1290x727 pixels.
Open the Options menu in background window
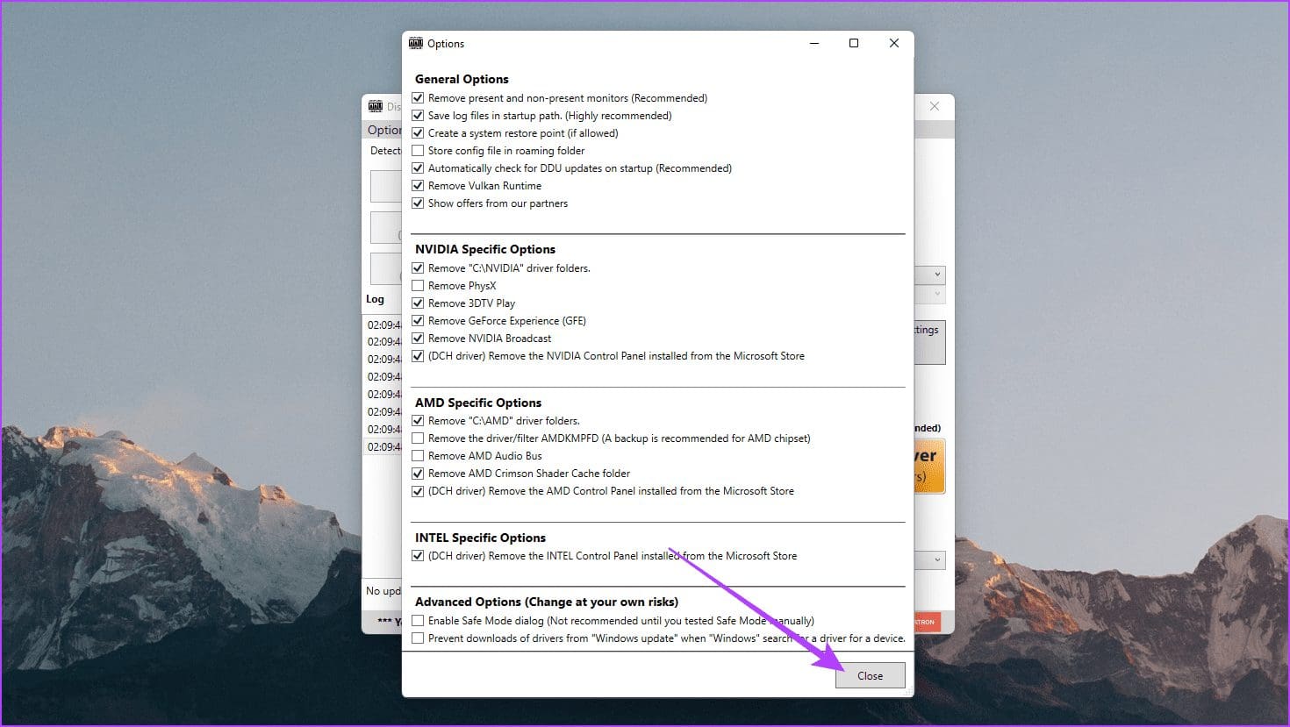click(x=383, y=130)
